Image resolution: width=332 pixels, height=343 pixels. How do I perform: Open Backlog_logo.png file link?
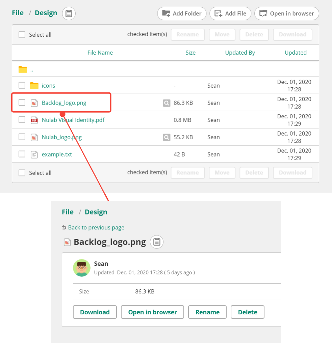[x=64, y=103]
